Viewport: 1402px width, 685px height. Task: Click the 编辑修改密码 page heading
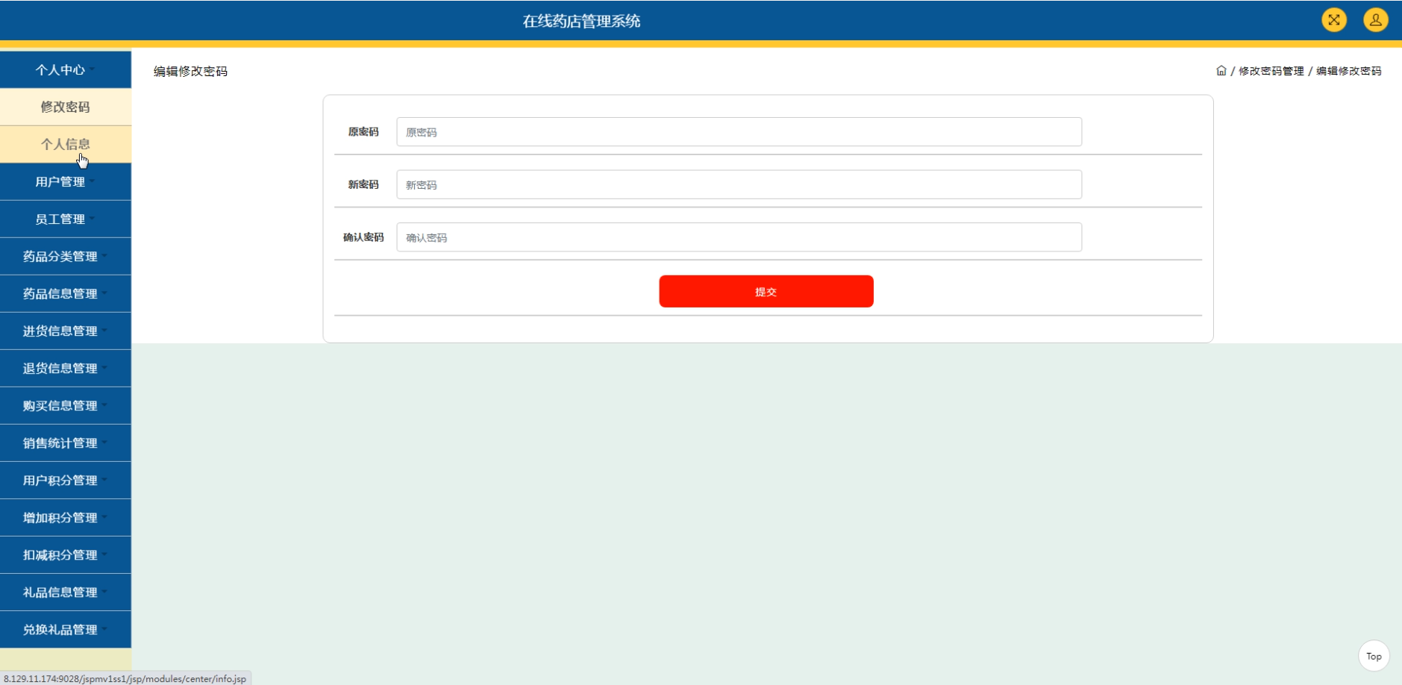pos(190,71)
